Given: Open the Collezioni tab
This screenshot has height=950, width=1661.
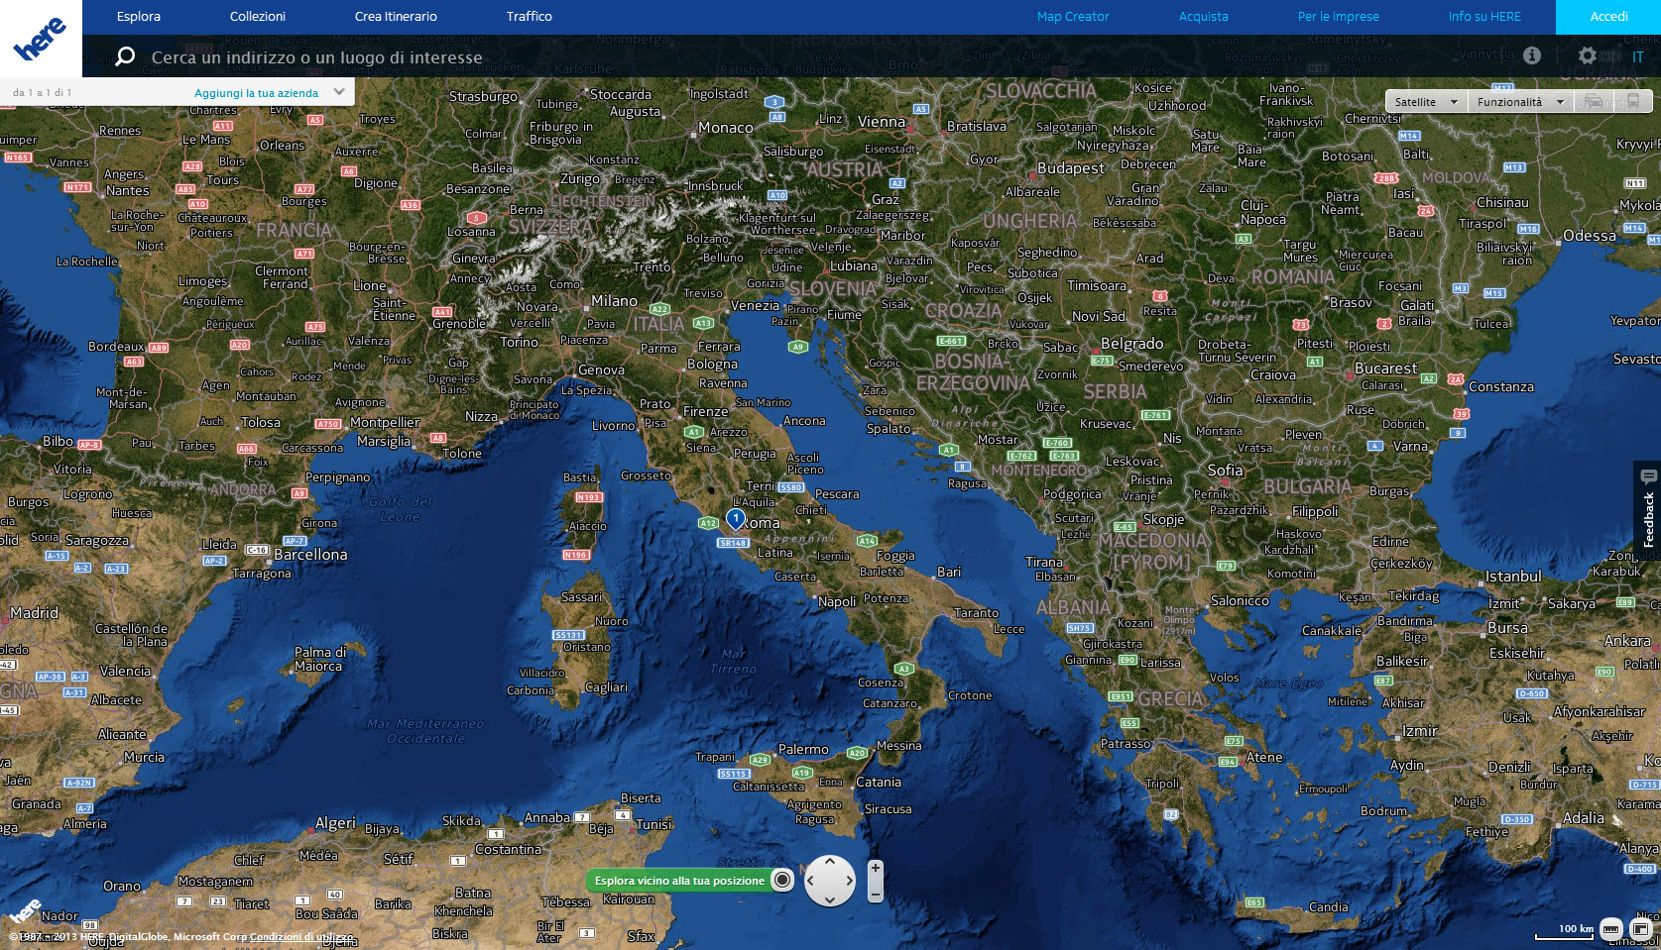Looking at the screenshot, I should point(258,17).
